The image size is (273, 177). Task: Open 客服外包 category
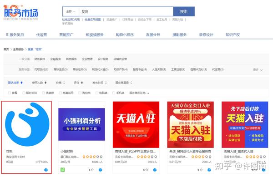point(153,35)
